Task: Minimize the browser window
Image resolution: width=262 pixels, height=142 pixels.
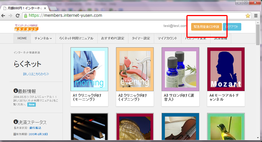Action: 239,3
